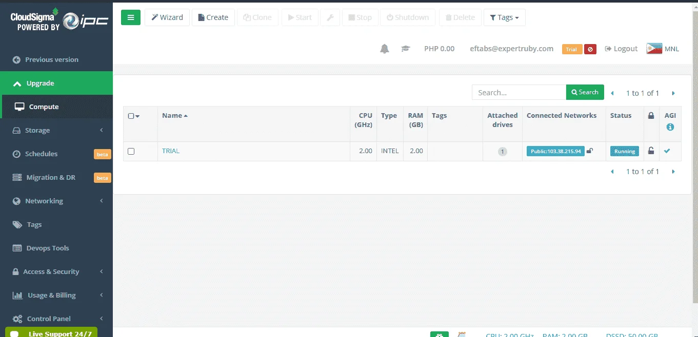698x337 pixels.
Task: Open the TRIAL server link
Action: pyautogui.click(x=171, y=151)
